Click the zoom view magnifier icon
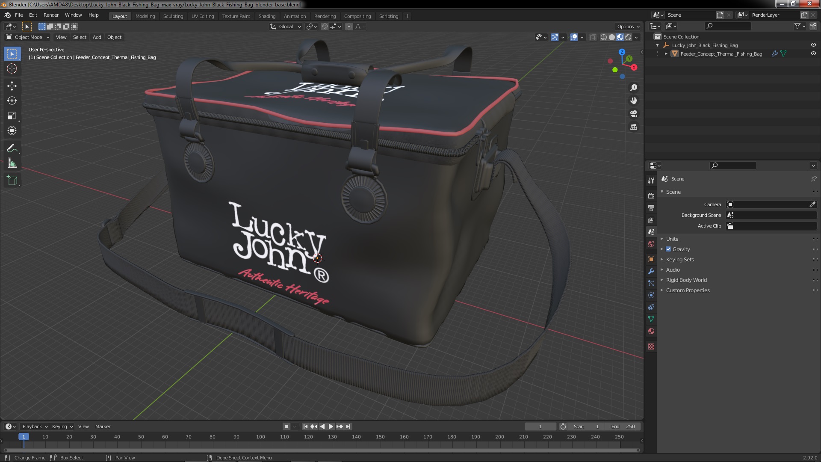This screenshot has width=821, height=462. (x=634, y=88)
